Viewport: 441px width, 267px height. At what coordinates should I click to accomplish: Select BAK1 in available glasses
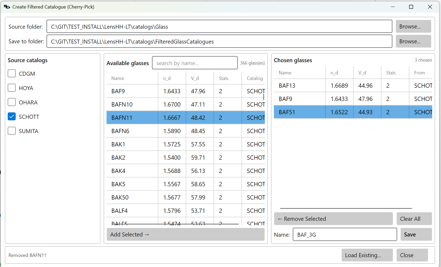(186, 144)
